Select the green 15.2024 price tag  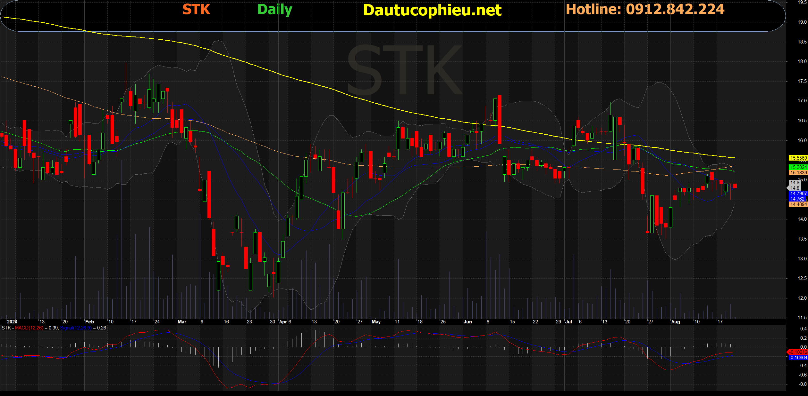pos(798,167)
